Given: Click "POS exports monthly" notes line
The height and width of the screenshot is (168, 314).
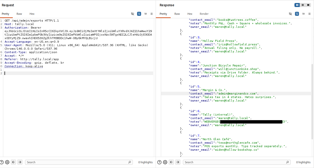Looking at the screenshot, I should point(245,146).
